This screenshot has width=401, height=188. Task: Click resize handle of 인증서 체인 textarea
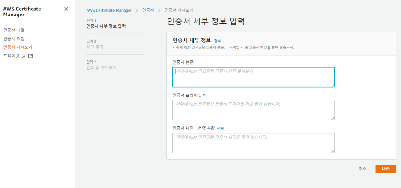coord(332,151)
